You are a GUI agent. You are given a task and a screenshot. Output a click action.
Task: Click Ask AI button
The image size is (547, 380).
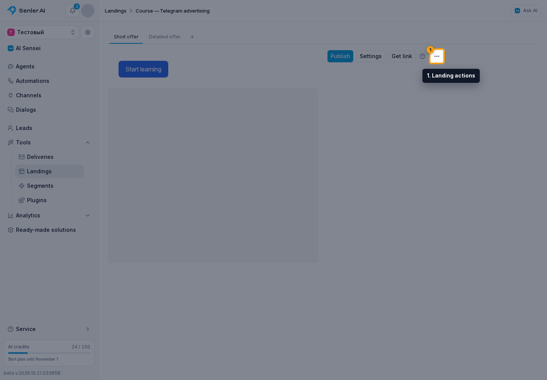(x=526, y=11)
